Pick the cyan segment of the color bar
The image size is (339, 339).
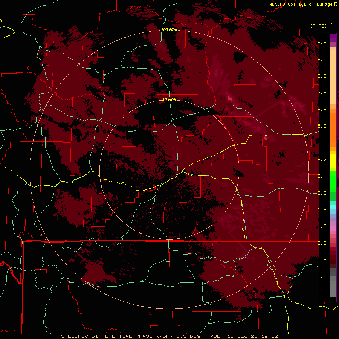(x=333, y=207)
